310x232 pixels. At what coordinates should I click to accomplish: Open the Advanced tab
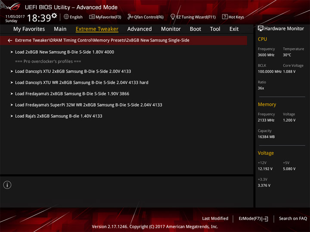(139, 29)
